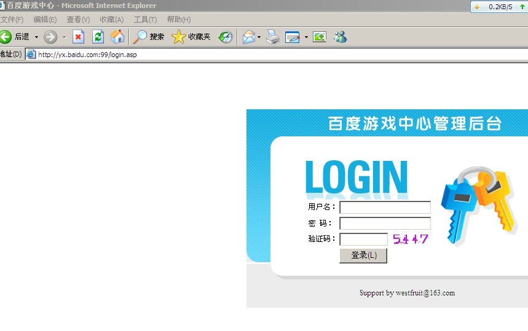Click the westfruit@163.com support text
This screenshot has width=528, height=331.
425,293
